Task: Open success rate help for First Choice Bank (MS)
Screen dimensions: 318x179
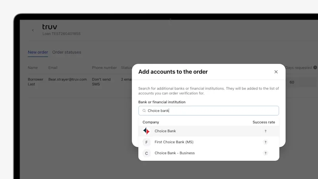Action: [x=266, y=142]
